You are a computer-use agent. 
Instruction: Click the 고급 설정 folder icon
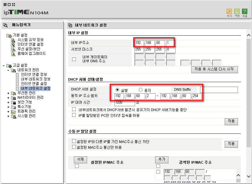9,66
